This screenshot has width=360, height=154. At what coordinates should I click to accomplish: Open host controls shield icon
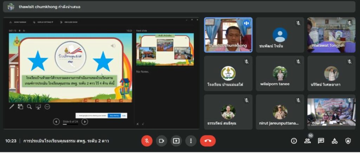348,141
